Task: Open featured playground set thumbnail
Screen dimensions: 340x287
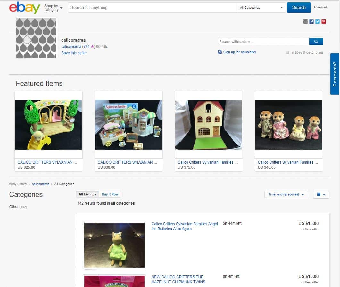Action: pos(48,125)
